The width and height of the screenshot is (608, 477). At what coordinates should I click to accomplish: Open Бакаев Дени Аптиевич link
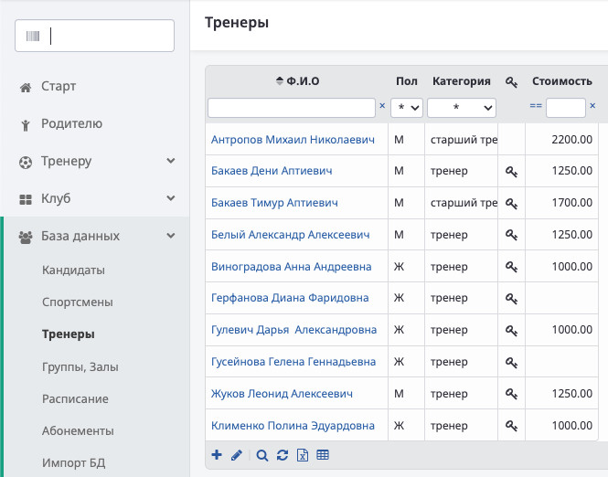(272, 171)
